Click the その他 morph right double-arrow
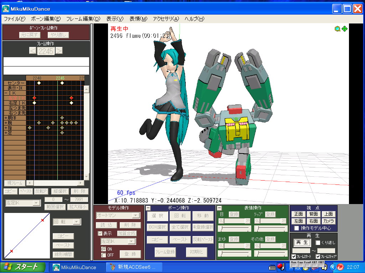Image resolution: width=365 pixels, height=273 pixels. 283,246
